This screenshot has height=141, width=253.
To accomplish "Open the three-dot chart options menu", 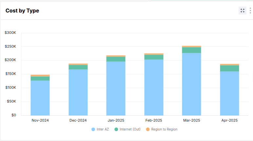I will coord(250,11).
